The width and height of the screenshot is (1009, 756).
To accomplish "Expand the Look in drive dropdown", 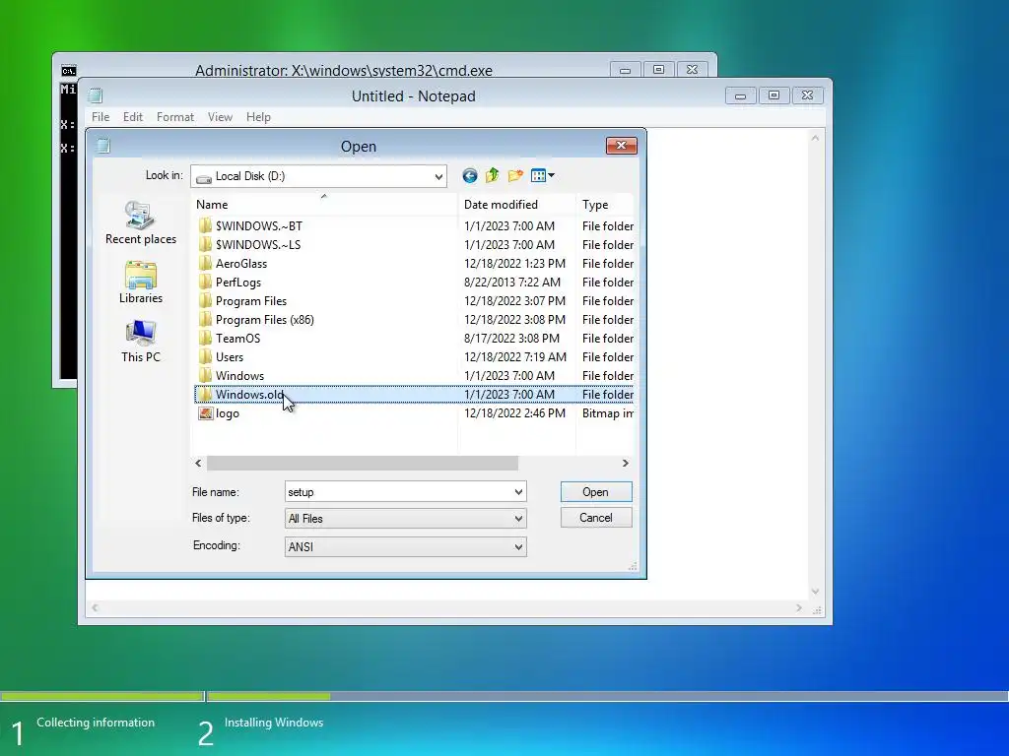I will pyautogui.click(x=438, y=176).
